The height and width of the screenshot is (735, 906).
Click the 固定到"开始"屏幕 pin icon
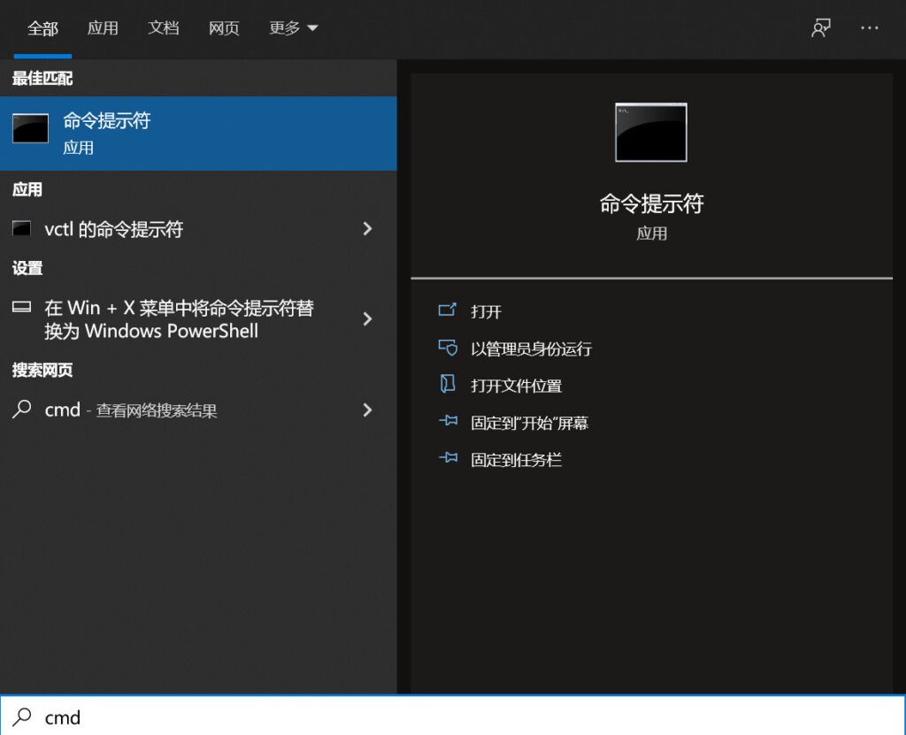tap(449, 422)
